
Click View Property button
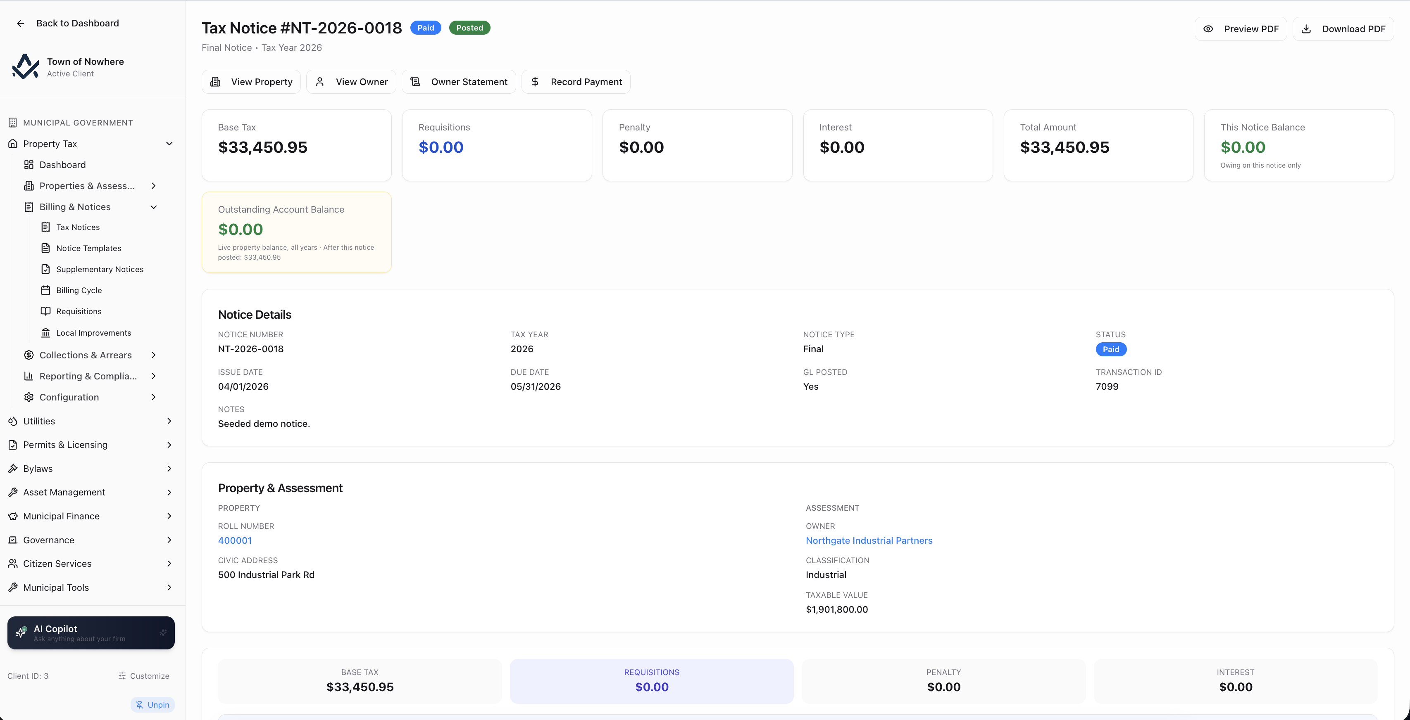[251, 81]
